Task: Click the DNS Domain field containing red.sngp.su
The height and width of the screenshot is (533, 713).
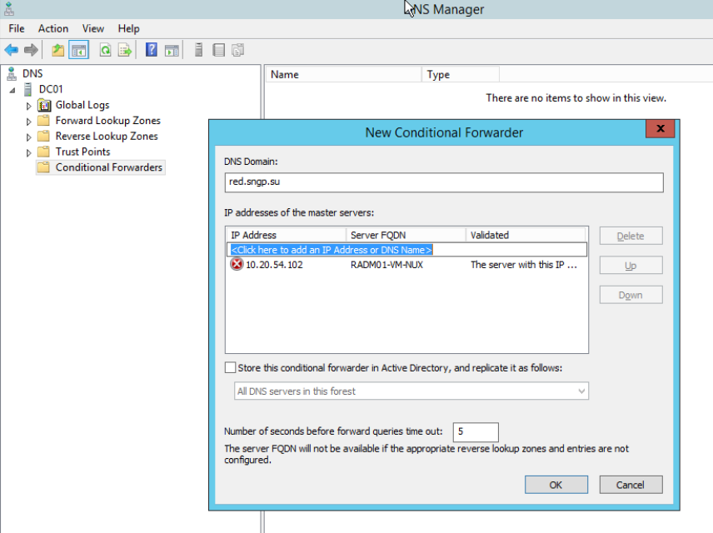Action: click(443, 182)
